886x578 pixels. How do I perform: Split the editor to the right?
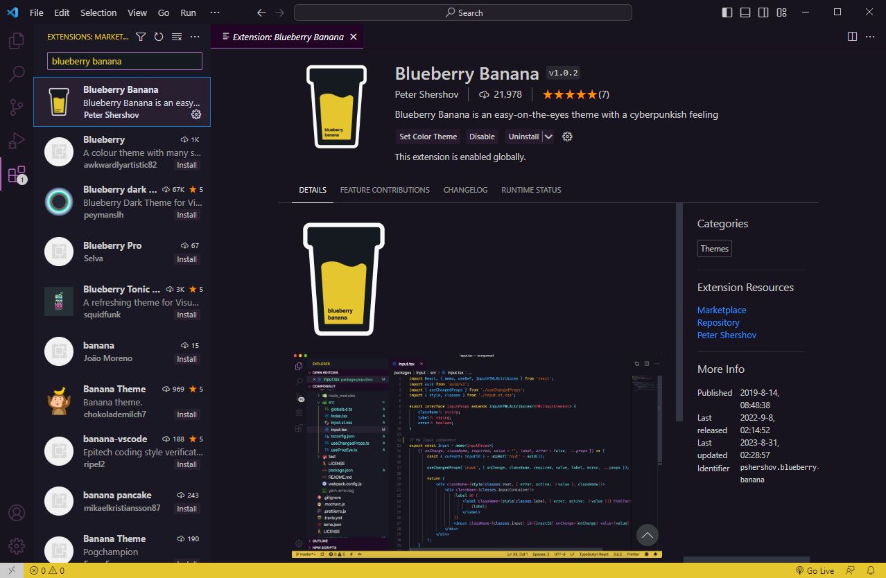tap(852, 37)
